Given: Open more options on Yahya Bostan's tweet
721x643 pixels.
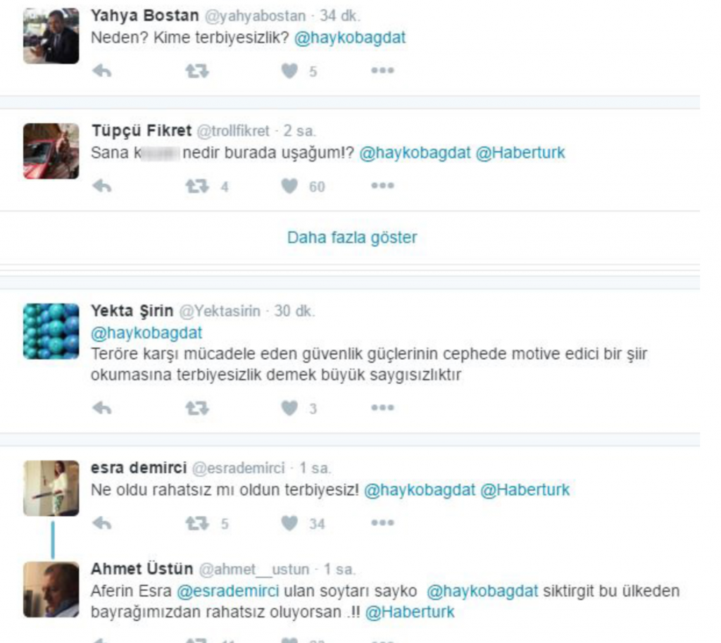Looking at the screenshot, I should click(x=382, y=70).
